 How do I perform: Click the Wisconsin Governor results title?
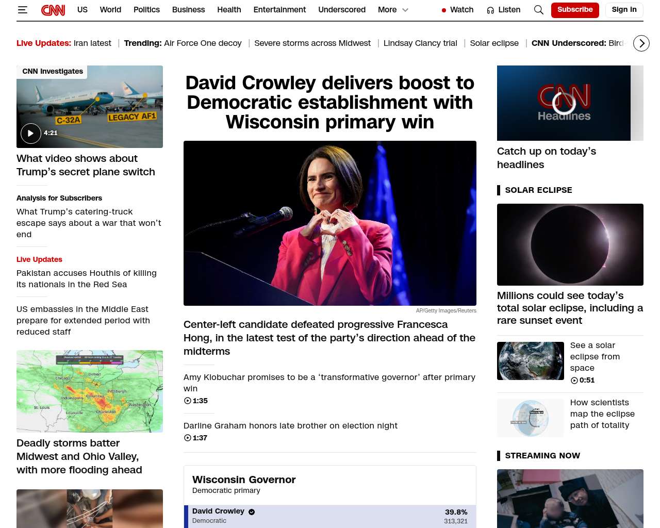point(244,480)
